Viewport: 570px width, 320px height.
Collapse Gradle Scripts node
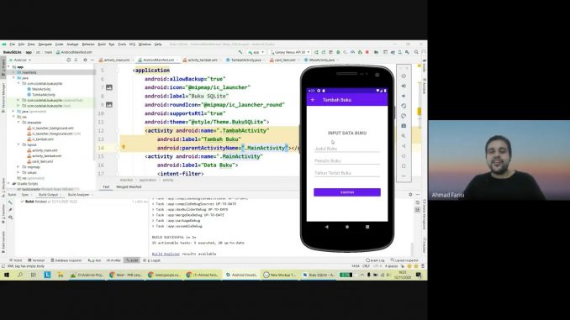point(9,184)
